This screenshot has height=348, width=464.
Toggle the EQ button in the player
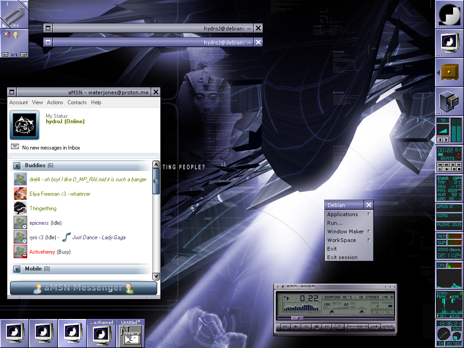pyautogui.click(x=377, y=312)
